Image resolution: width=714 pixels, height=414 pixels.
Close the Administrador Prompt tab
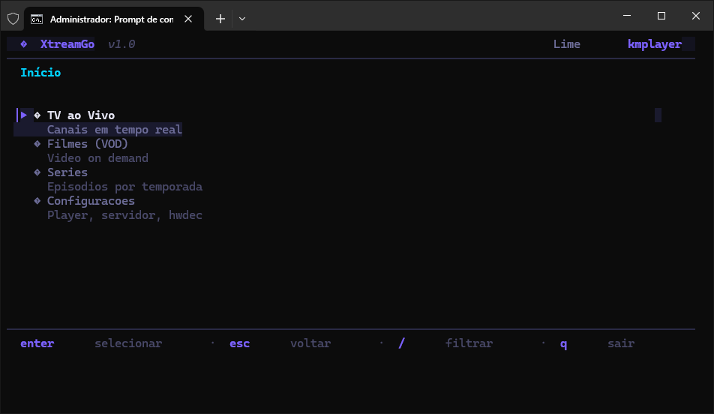coord(188,19)
